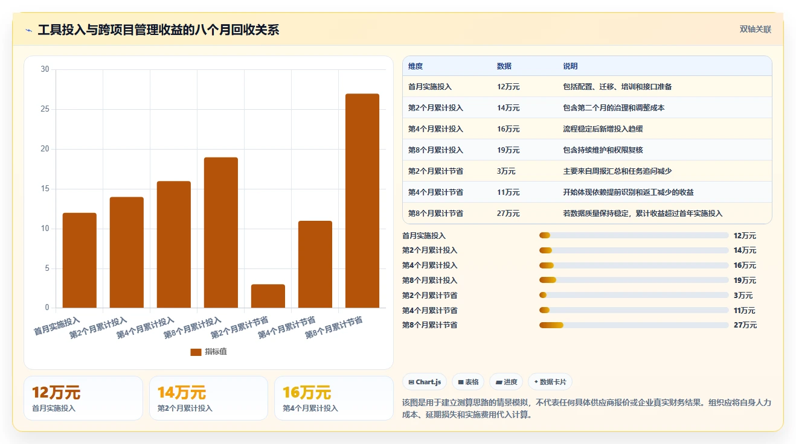Viewport: 796px width, 444px height.
Task: Click the 数据卡片 chip tag
Action: point(550,382)
